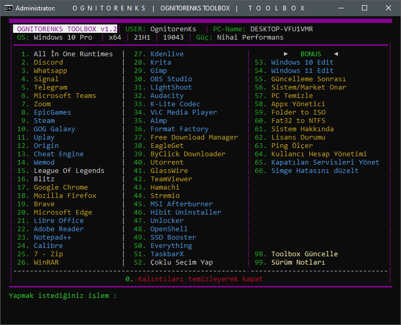Click the 'Utorrent' entry

(167, 162)
